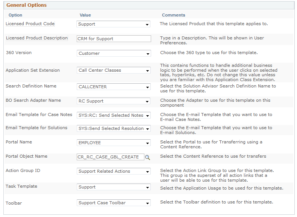Open the Toolbar dropdown showing Support Case Toolbar
Screen dimensions: 297x217
pyautogui.click(x=114, y=203)
